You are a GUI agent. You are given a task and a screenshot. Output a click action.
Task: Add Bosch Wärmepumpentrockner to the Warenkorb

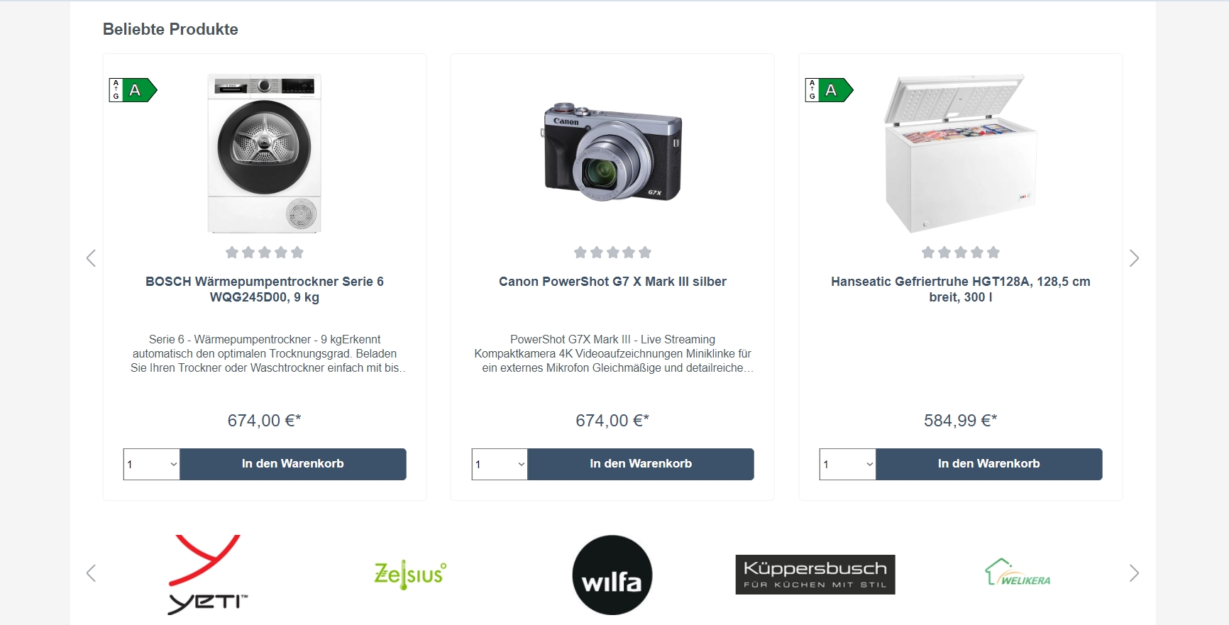point(293,464)
